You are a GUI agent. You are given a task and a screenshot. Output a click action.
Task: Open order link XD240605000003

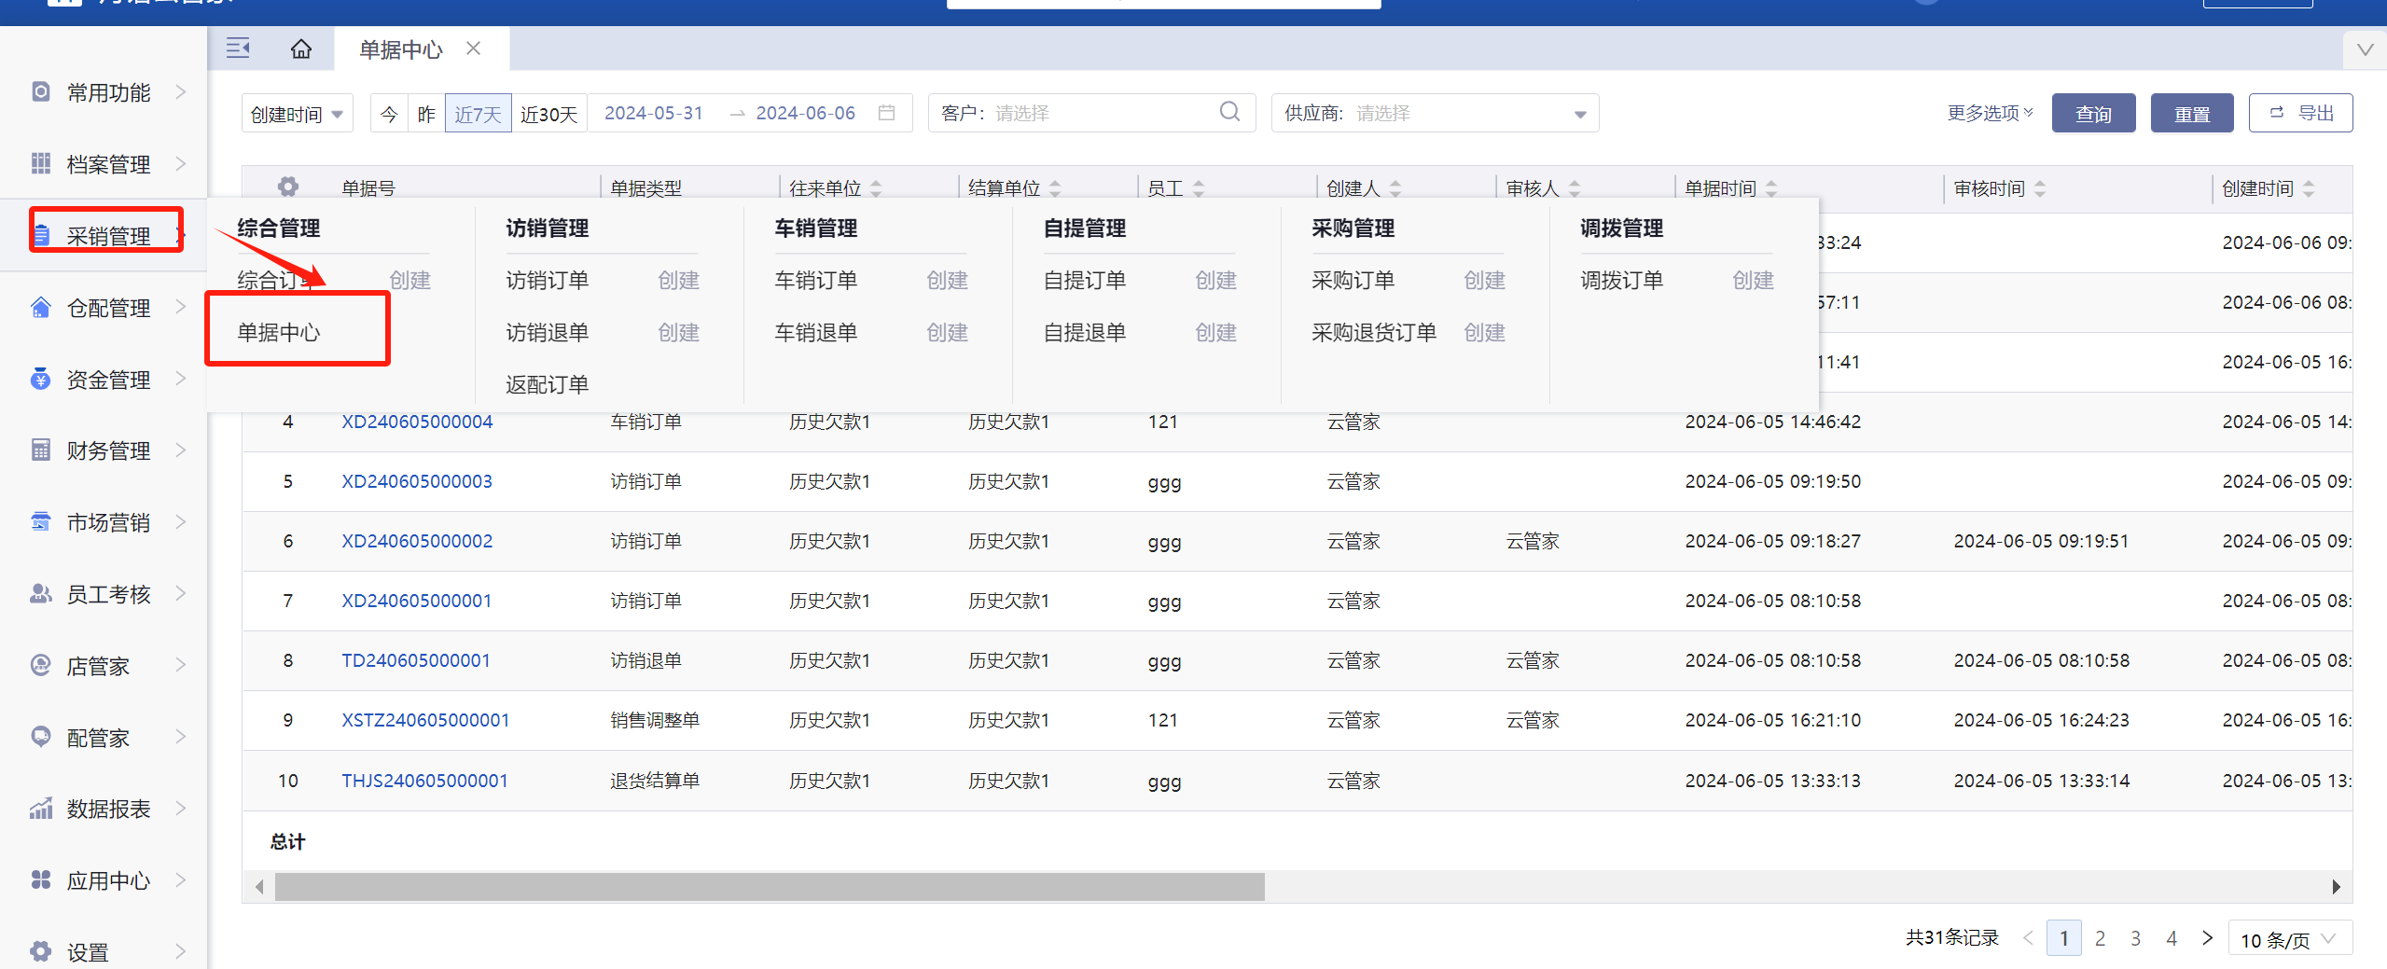click(x=416, y=481)
